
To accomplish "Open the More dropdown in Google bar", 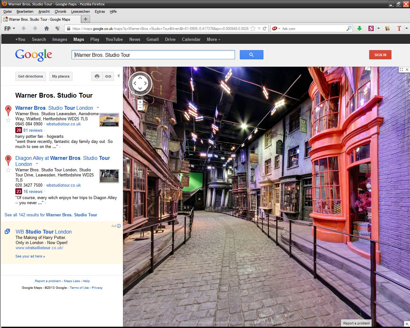I will pyautogui.click(x=214, y=39).
